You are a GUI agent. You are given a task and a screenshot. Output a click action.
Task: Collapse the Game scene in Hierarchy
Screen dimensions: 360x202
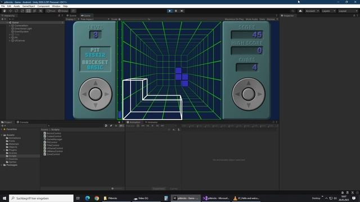click(7, 22)
